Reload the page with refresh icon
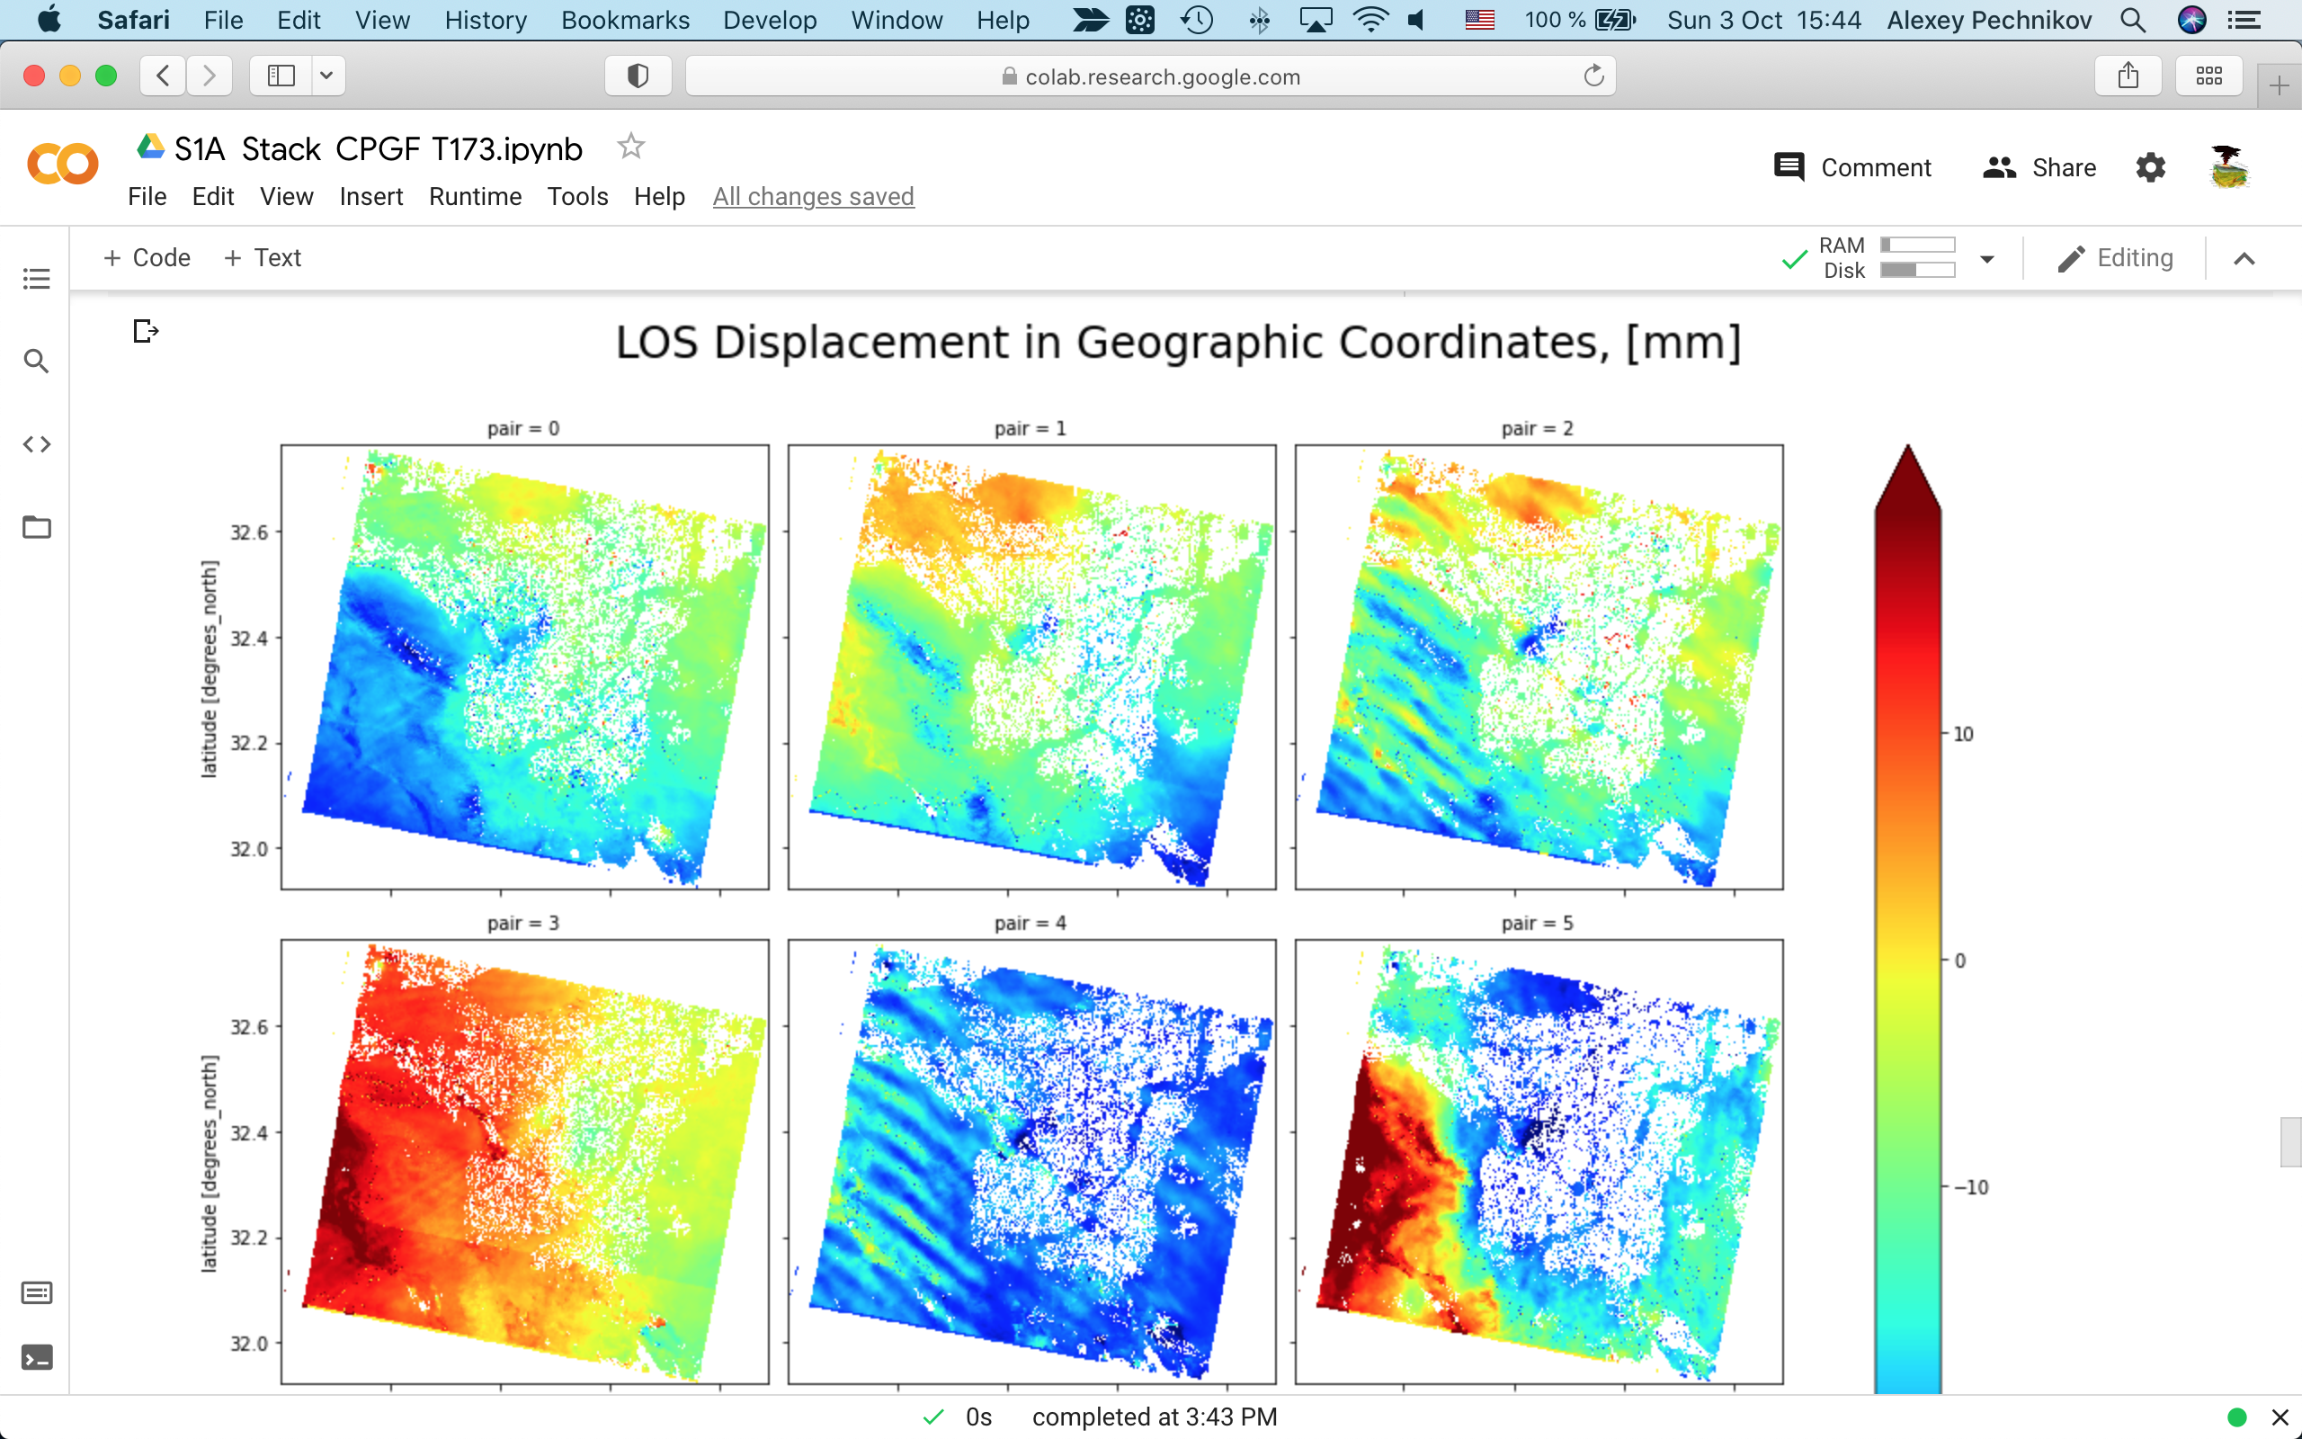The height and width of the screenshot is (1439, 2302). pos(1594,76)
